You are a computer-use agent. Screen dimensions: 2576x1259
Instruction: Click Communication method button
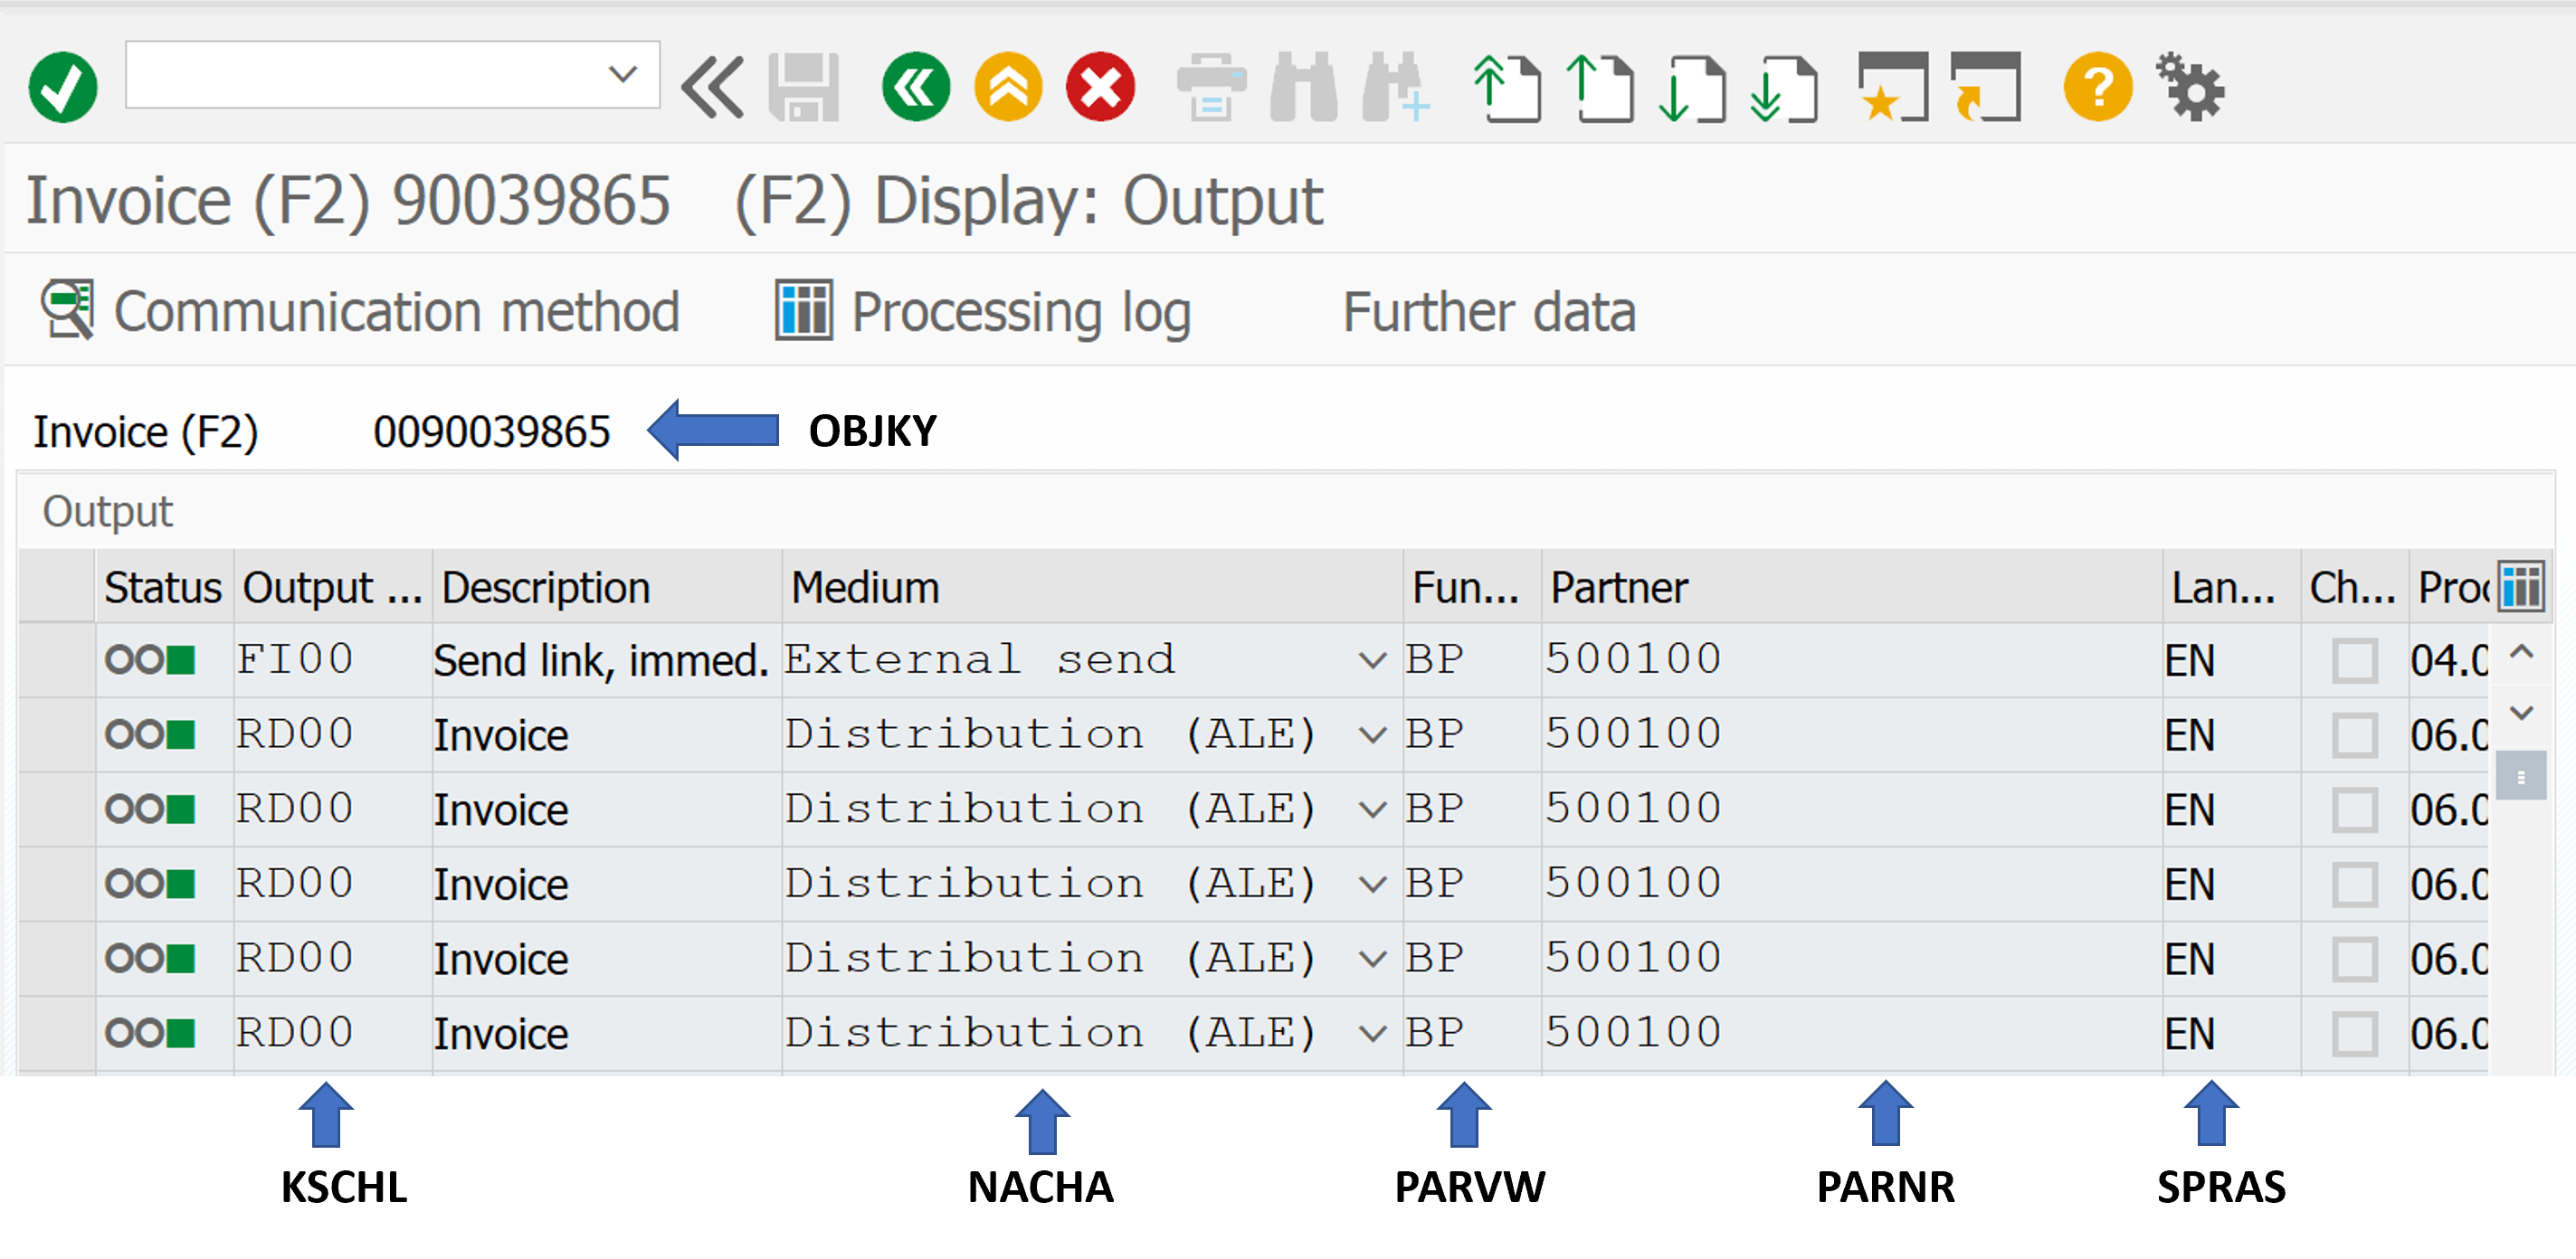tap(360, 311)
